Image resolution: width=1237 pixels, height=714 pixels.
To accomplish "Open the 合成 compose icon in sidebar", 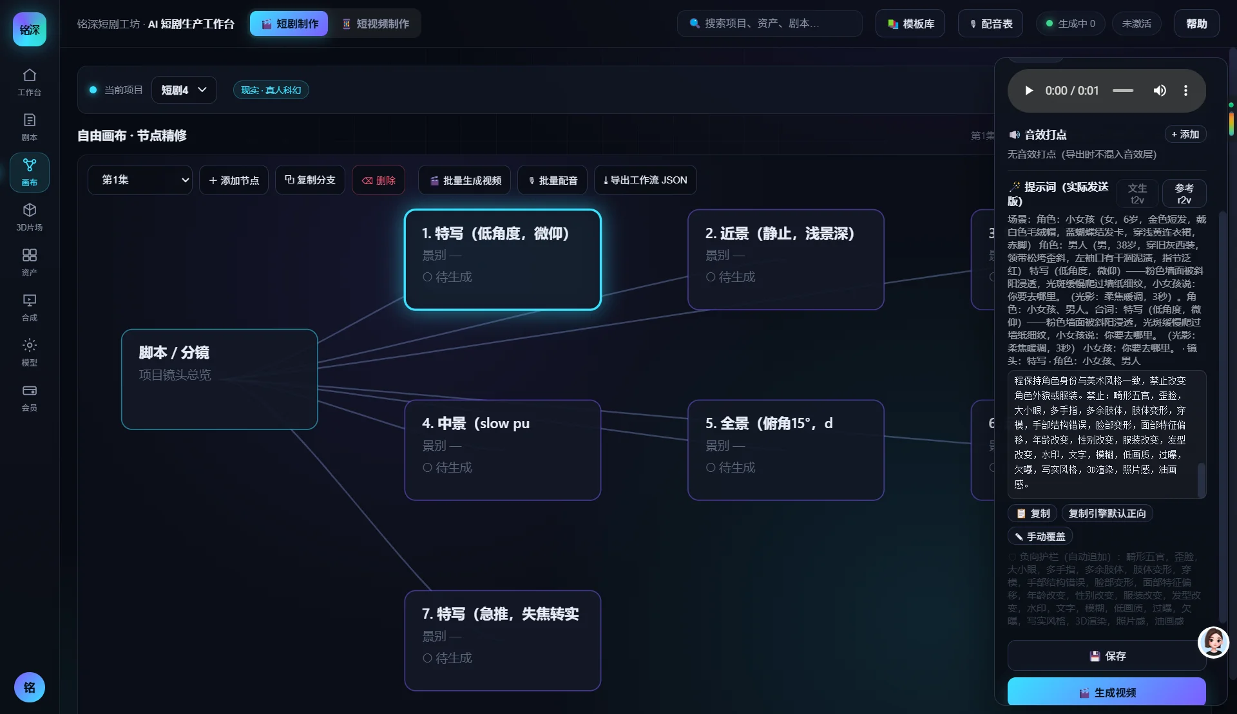I will click(30, 307).
